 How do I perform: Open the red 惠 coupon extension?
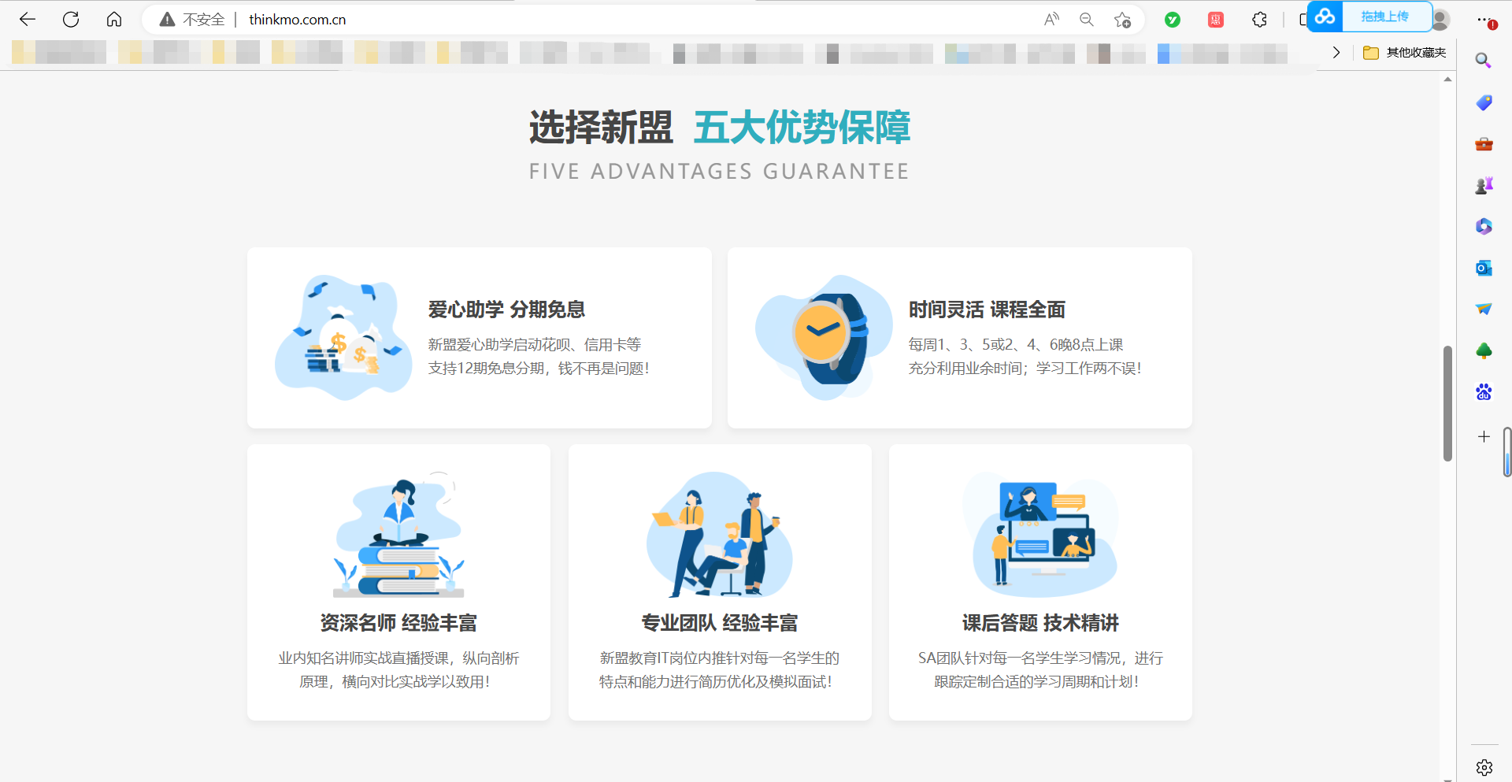pyautogui.click(x=1215, y=20)
